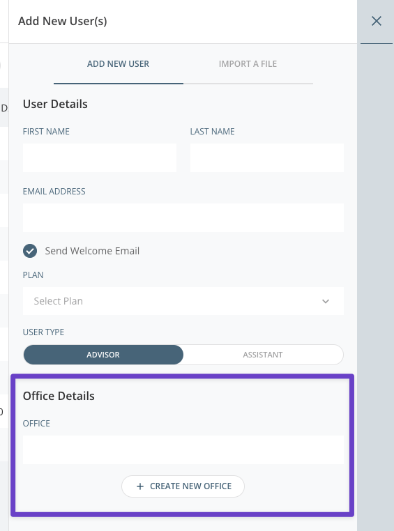Click into the First Name field

point(100,157)
